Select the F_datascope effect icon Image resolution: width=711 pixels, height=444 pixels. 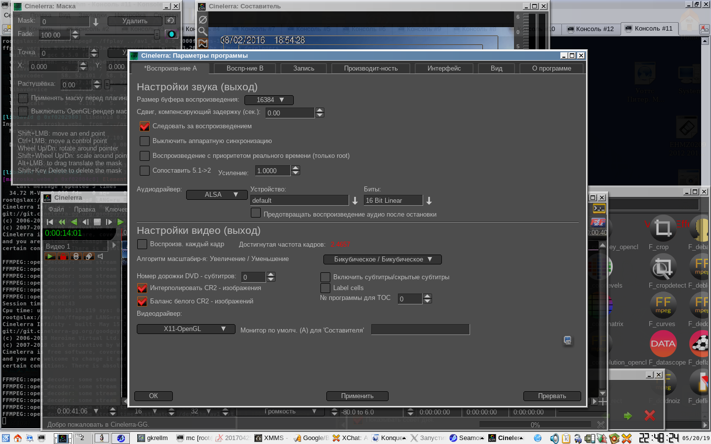pyautogui.click(x=663, y=344)
